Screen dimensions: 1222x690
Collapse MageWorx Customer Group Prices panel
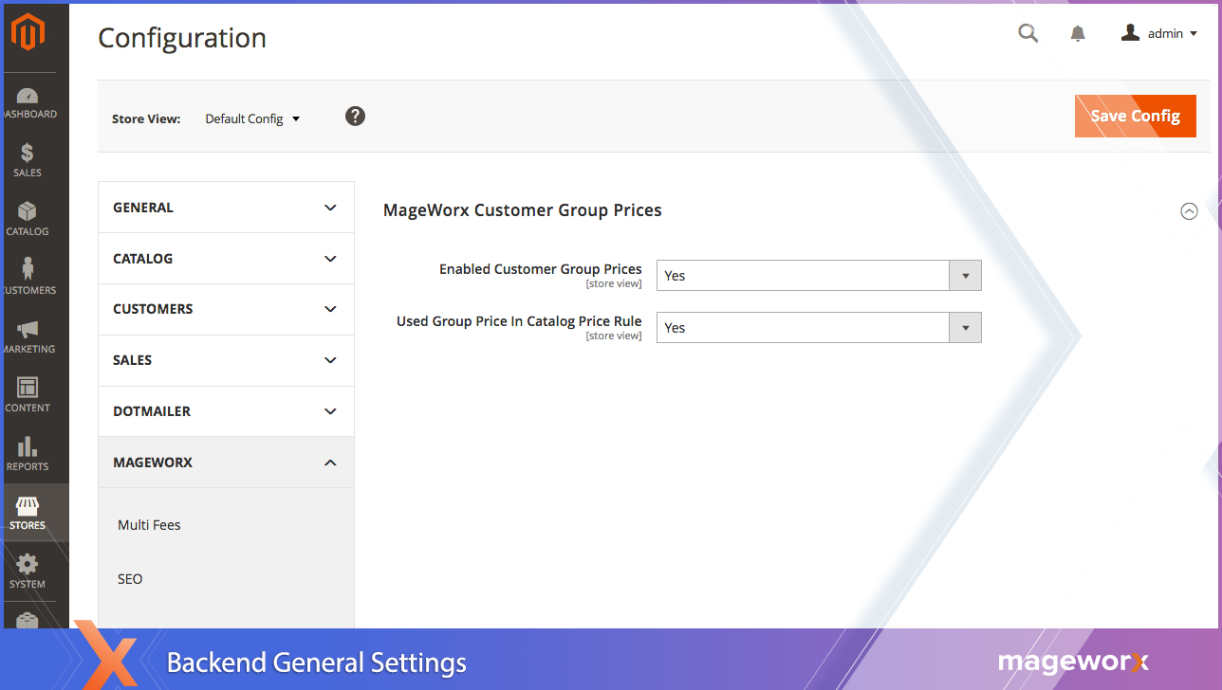(x=1188, y=211)
